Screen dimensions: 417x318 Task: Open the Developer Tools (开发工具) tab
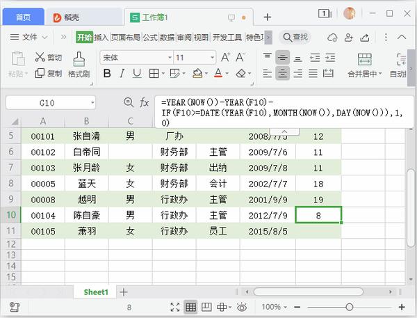pos(227,38)
